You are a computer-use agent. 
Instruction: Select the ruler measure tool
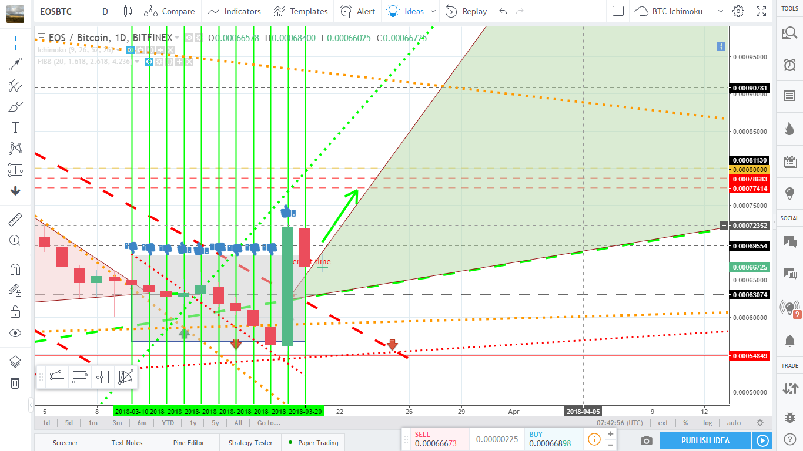click(15, 220)
